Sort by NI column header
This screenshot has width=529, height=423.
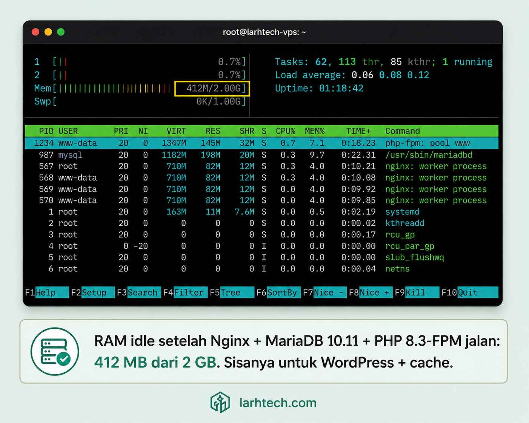point(143,131)
